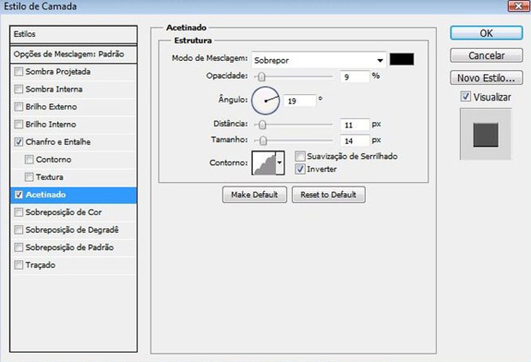Enable the Sombra Interna checkbox
The image size is (531, 362).
coord(19,89)
